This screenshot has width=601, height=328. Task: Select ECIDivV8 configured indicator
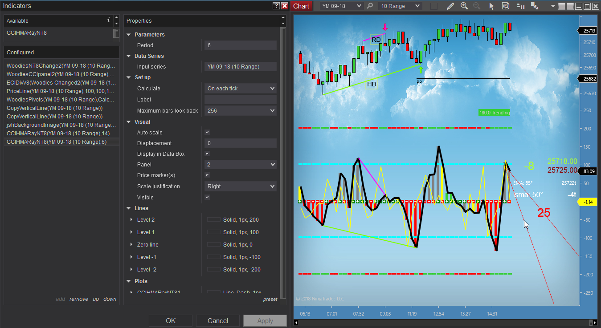pos(61,82)
